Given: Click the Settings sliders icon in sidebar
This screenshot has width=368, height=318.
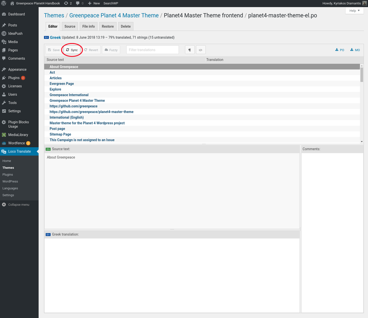Looking at the screenshot, I should [4, 111].
